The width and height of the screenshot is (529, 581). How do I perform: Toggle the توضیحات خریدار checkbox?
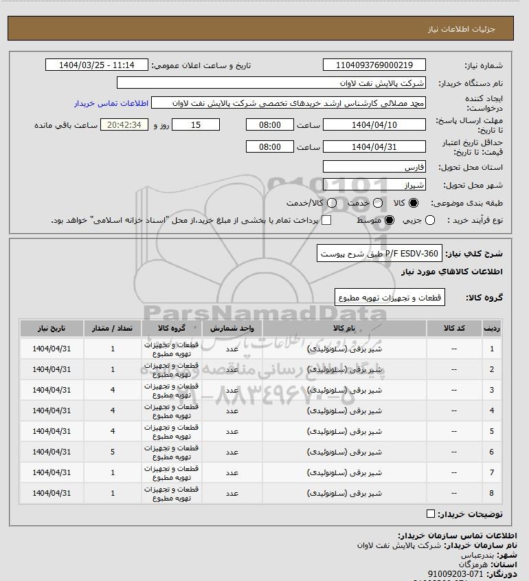(430, 514)
